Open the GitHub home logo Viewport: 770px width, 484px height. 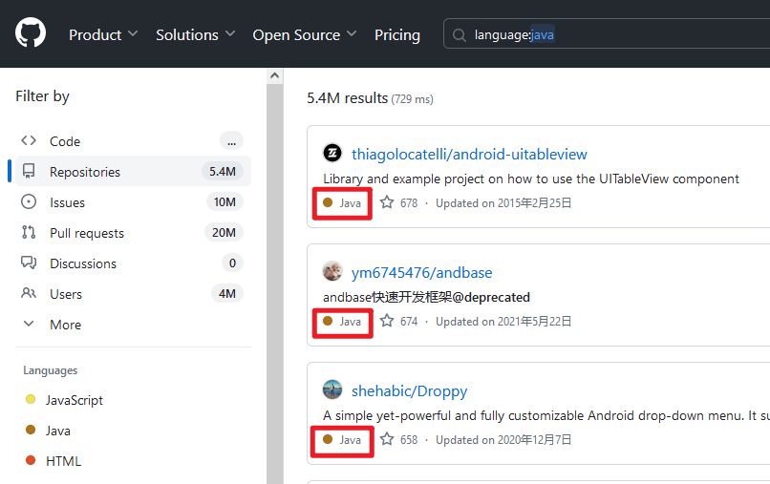point(31,33)
